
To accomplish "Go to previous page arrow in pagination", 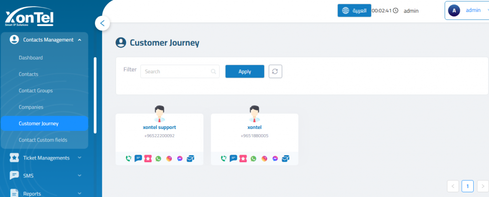I will coord(453,186).
